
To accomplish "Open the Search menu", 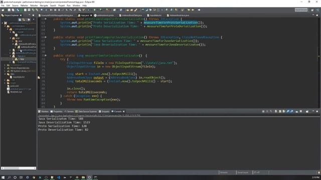I will (x=53, y=5).
